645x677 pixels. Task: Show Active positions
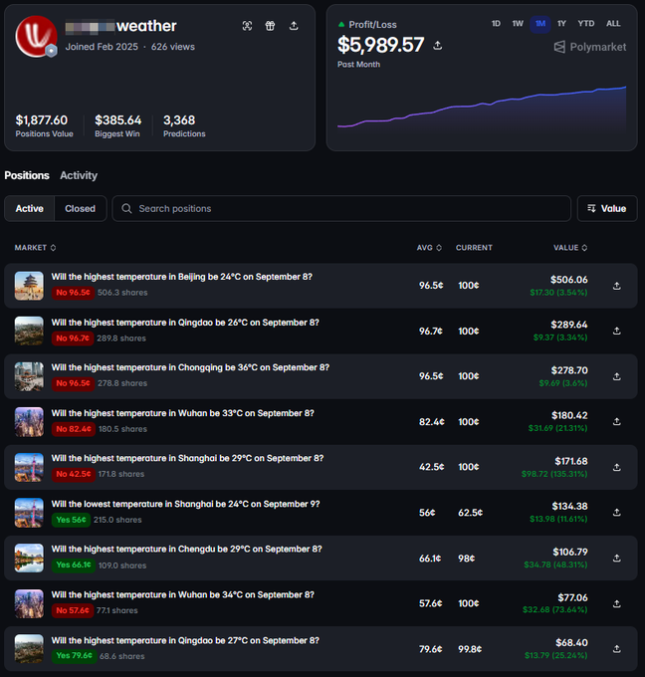(x=29, y=208)
